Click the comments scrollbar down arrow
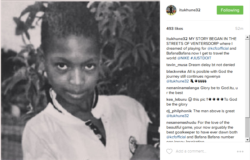 [x=247, y=140]
